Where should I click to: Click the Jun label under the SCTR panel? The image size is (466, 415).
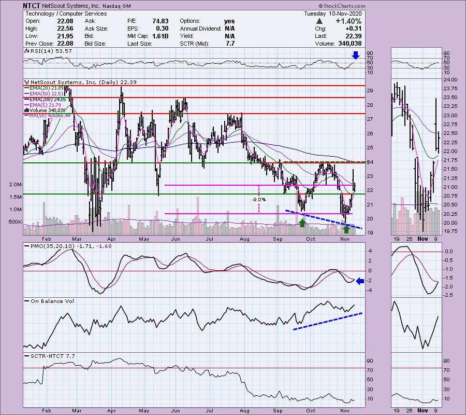176,411
